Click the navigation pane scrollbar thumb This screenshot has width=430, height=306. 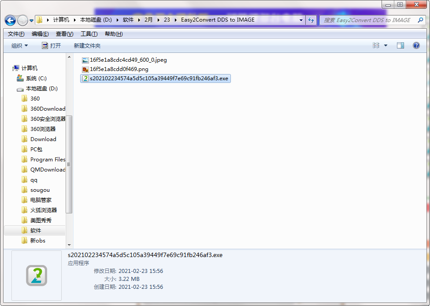69,164
